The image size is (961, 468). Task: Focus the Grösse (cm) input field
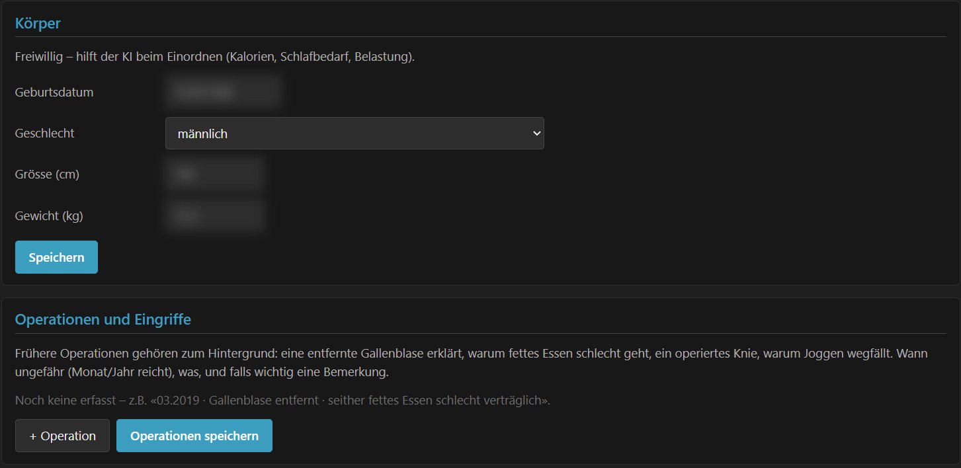coord(215,175)
